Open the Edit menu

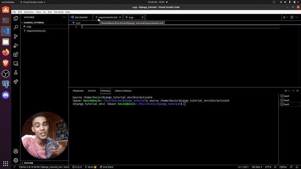pyautogui.click(x=20, y=12)
